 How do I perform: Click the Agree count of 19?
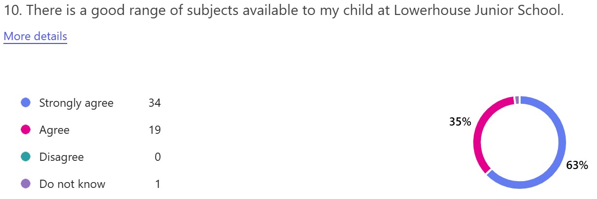155,130
